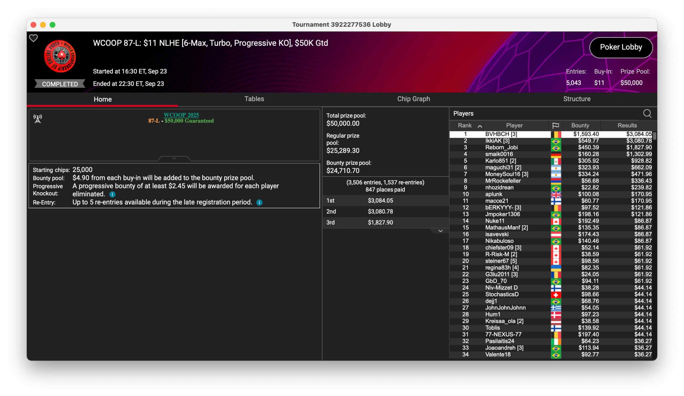The width and height of the screenshot is (684, 396).
Task: Click the broadcast antenna icon
Action: pos(38,119)
